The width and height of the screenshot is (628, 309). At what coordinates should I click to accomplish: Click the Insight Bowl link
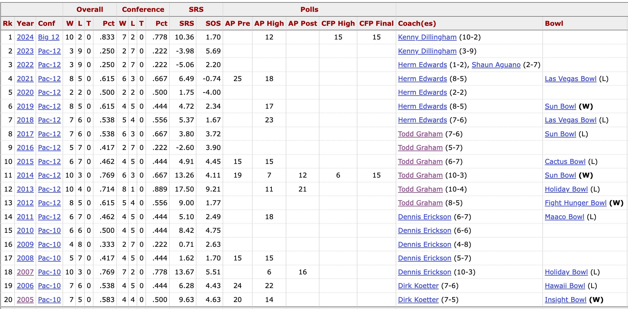(565, 300)
